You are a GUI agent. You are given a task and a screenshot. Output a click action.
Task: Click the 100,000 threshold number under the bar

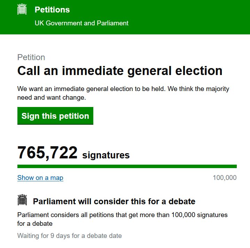225,178
